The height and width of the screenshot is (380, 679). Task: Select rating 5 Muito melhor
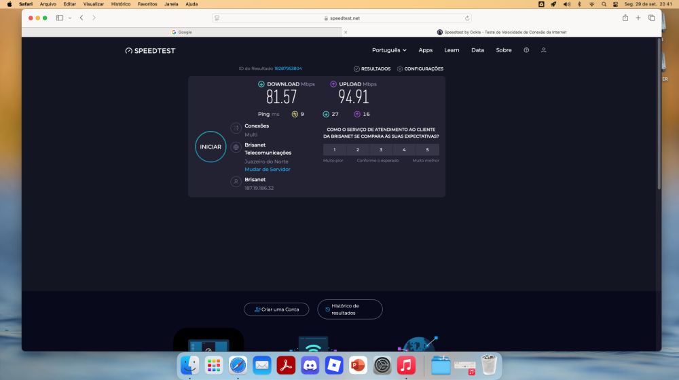click(427, 150)
